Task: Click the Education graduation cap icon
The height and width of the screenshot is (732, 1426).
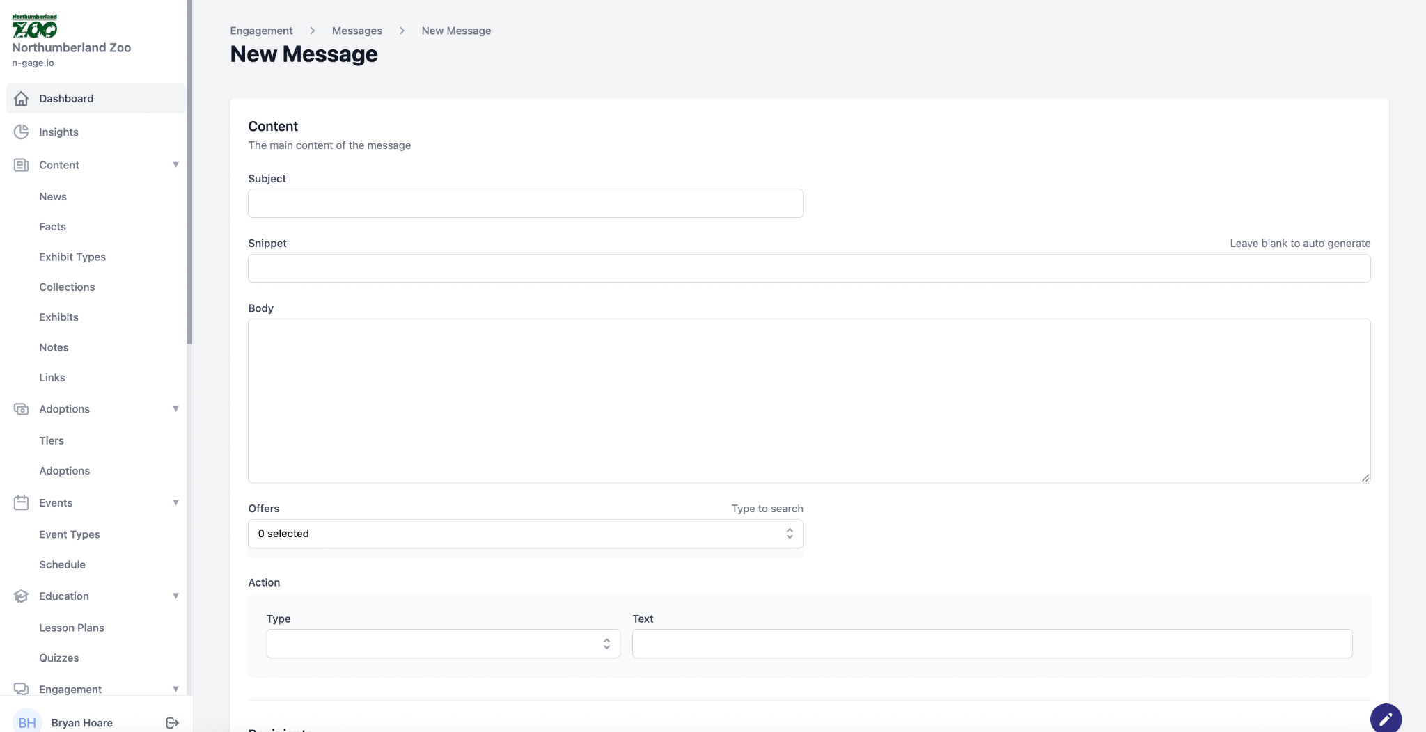Action: tap(22, 596)
